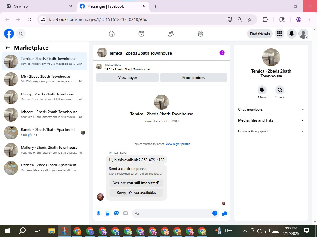The image size is (317, 237).
Task: Open Windows notification center
Action: [x=307, y=231]
